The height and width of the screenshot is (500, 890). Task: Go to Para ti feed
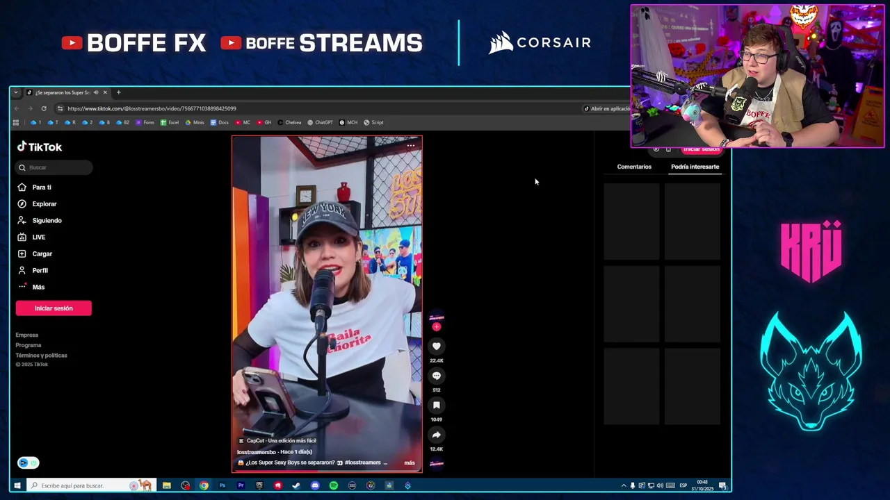coord(35,187)
